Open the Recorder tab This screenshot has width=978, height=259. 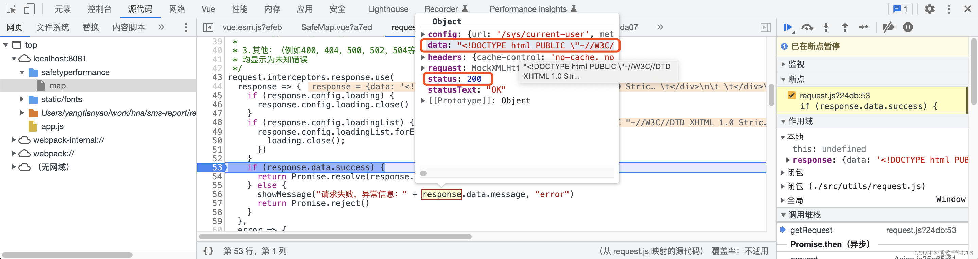[446, 9]
